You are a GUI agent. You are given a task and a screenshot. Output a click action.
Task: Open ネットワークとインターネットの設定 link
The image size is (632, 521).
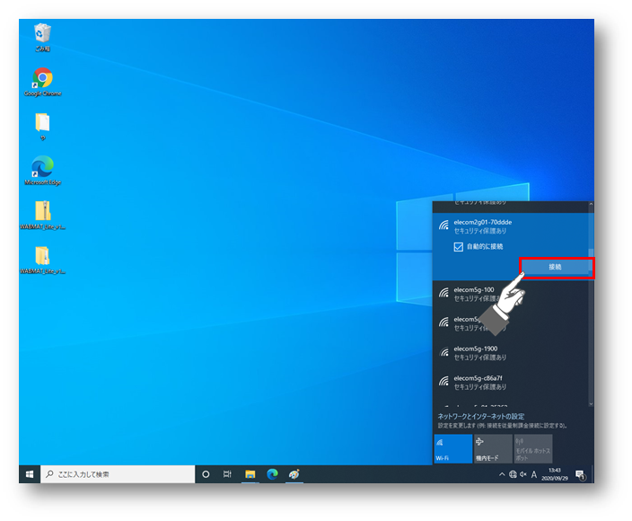point(481,417)
